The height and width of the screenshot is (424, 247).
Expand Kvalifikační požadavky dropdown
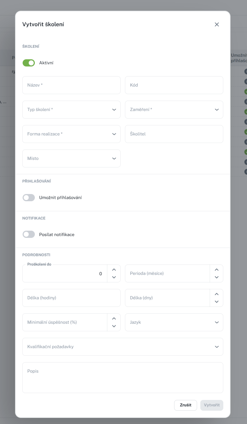click(123, 347)
